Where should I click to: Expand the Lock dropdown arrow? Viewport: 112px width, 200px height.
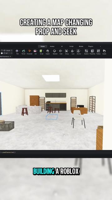coord(75,51)
